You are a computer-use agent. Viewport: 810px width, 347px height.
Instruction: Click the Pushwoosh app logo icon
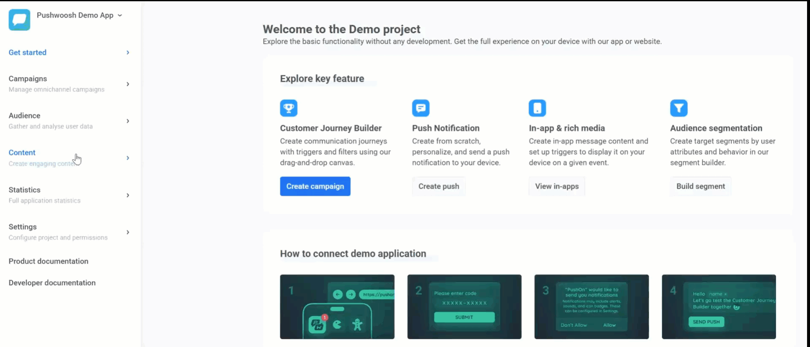[19, 20]
